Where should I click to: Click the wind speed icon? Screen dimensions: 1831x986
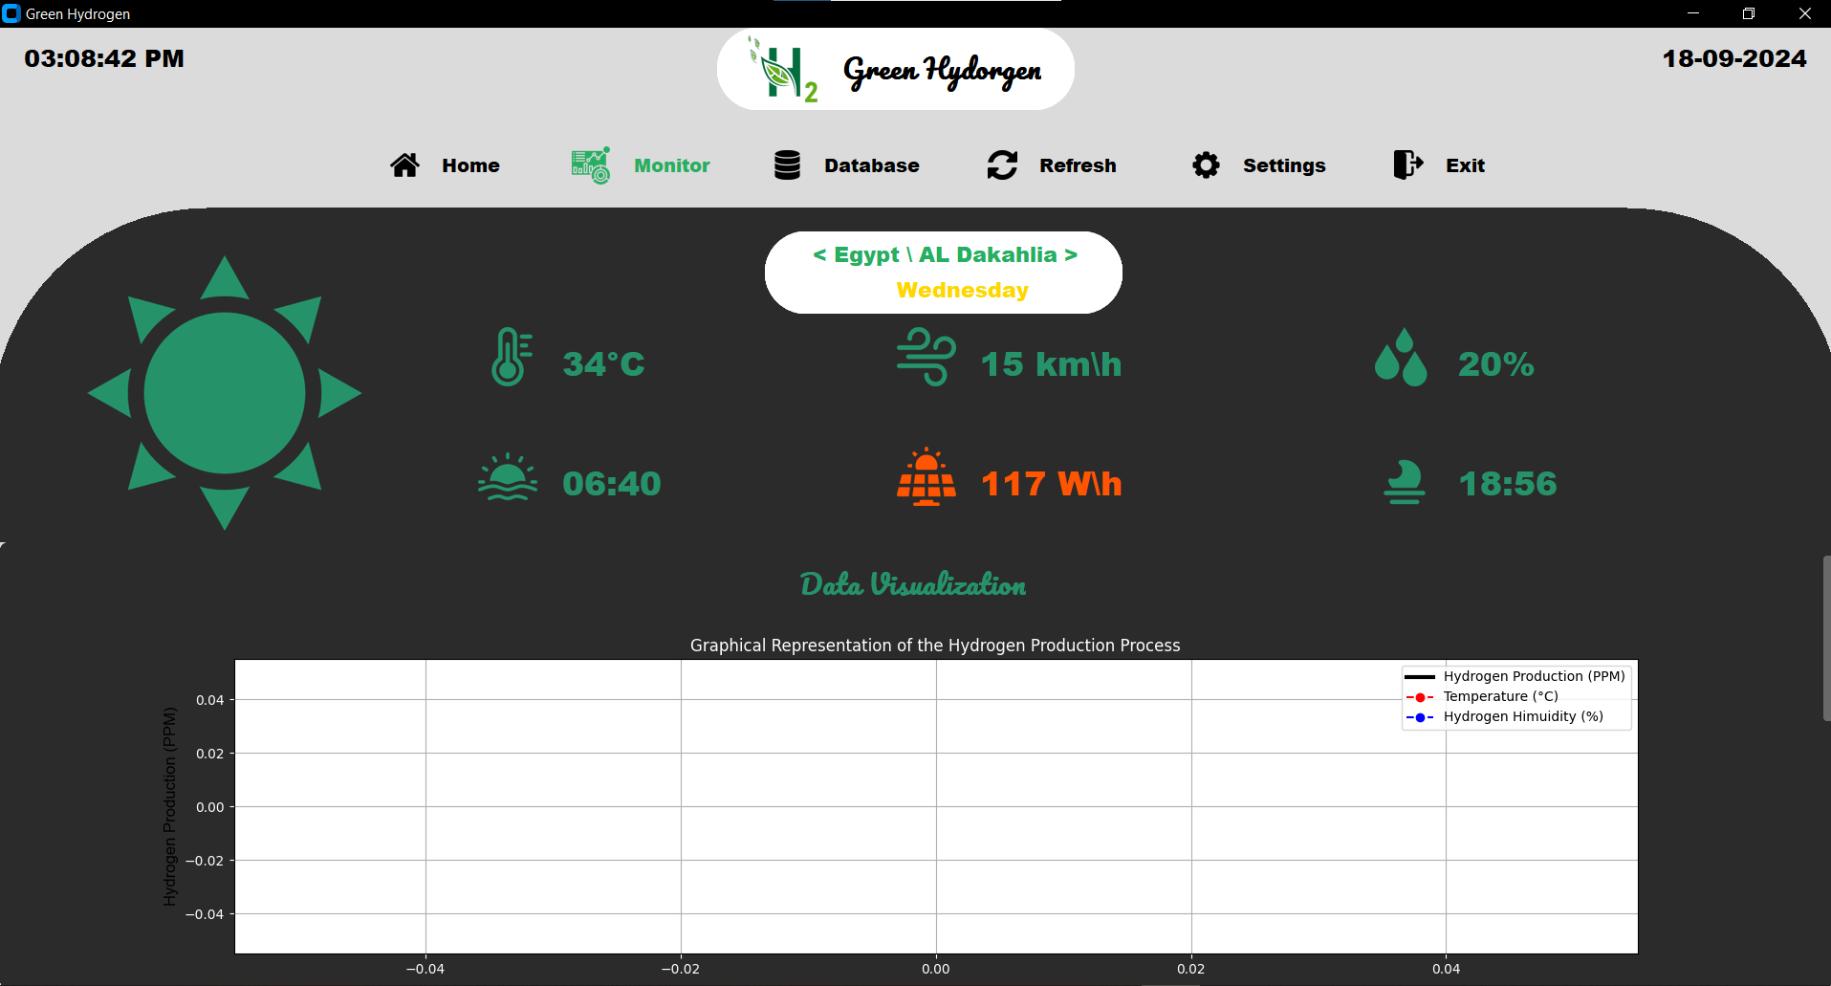tap(926, 358)
